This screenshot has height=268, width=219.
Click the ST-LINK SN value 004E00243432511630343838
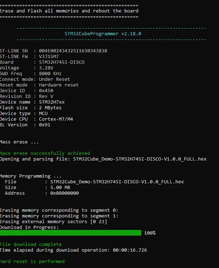(x=73, y=51)
